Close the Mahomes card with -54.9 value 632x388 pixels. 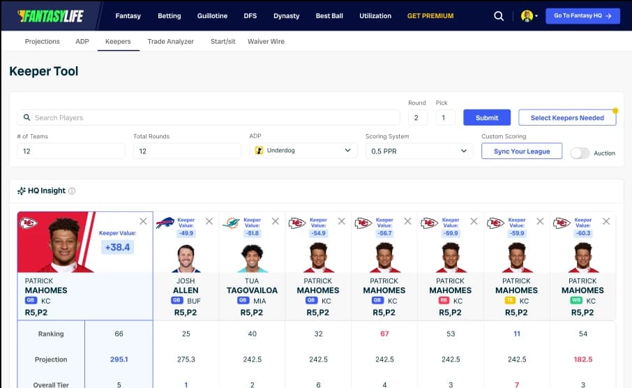(341, 221)
